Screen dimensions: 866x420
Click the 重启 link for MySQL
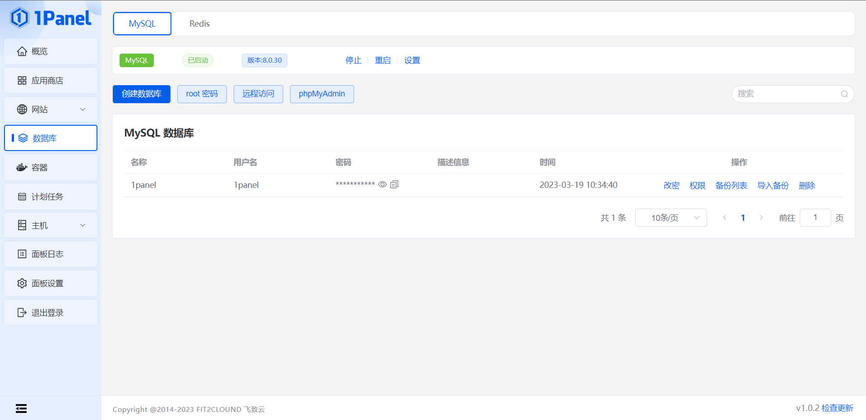[383, 60]
